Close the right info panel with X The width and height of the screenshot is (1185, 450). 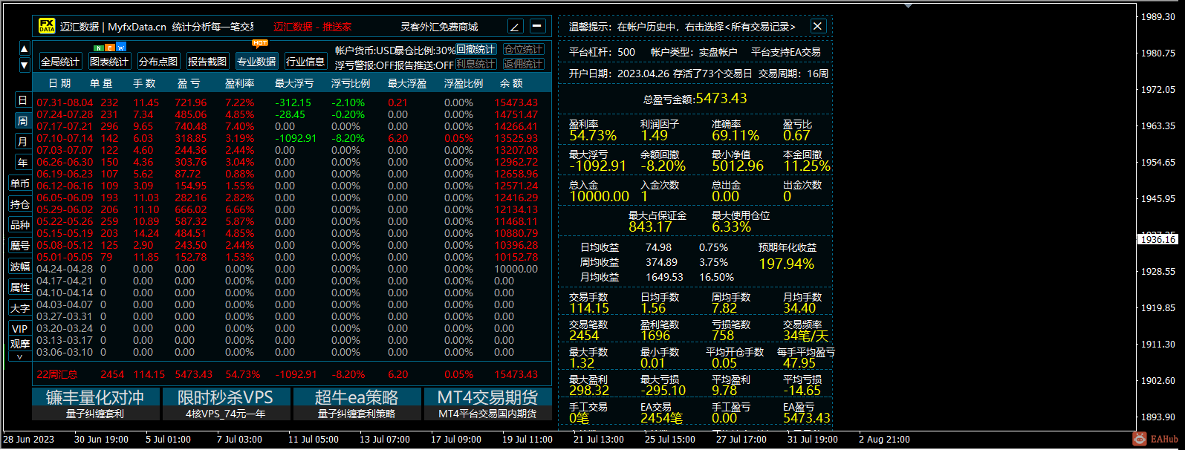(x=817, y=27)
